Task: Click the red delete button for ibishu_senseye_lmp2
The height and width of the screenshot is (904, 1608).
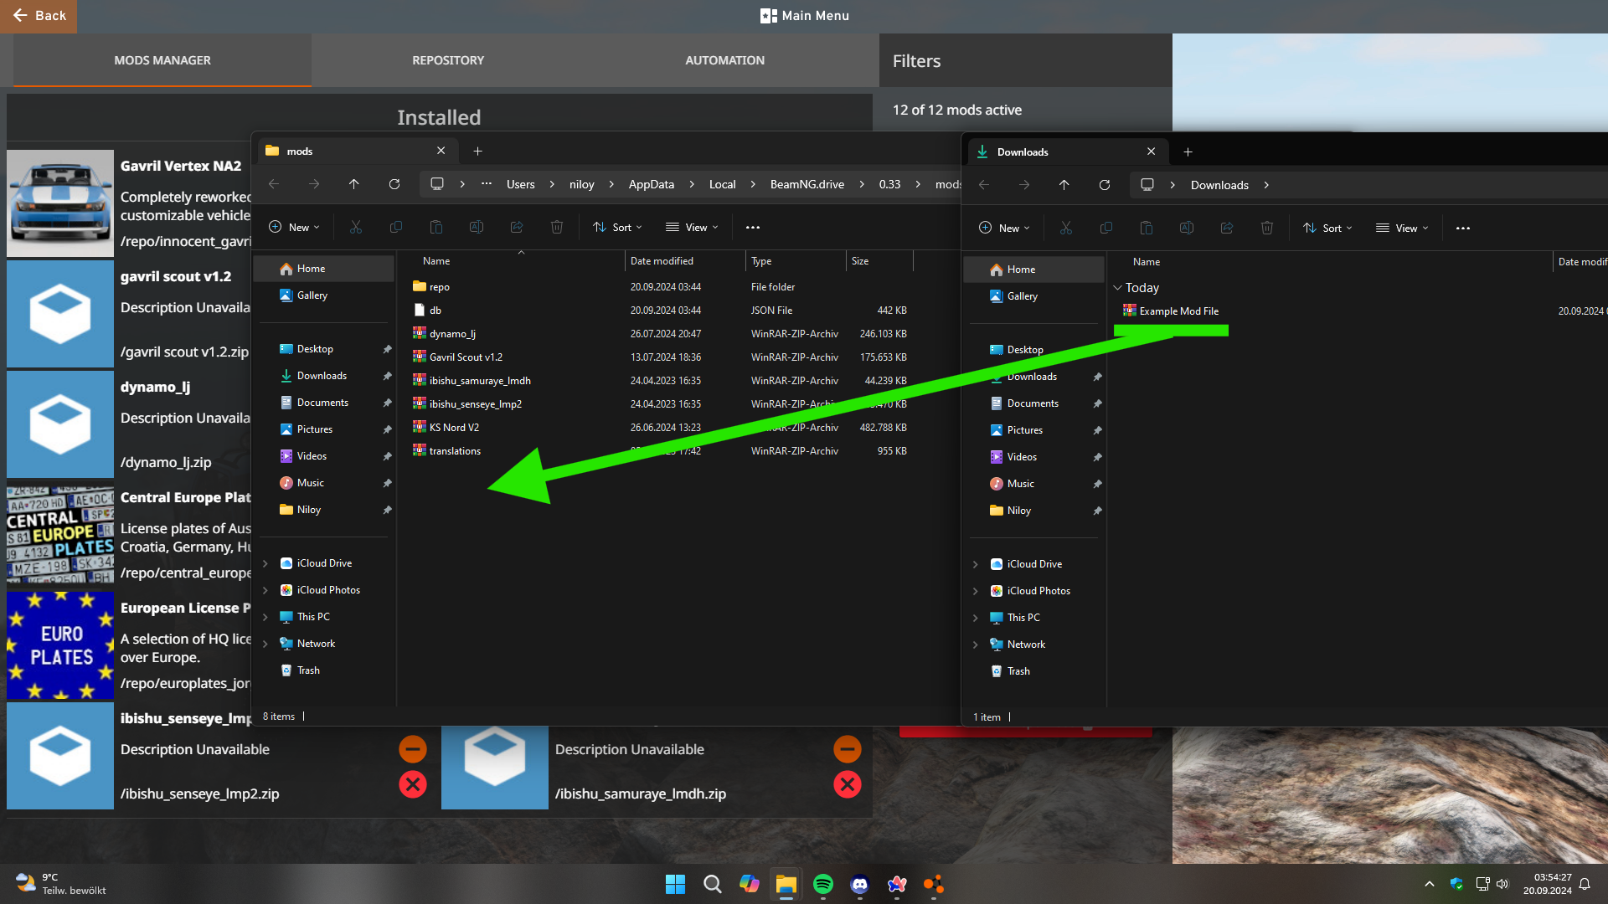Action: [x=412, y=784]
